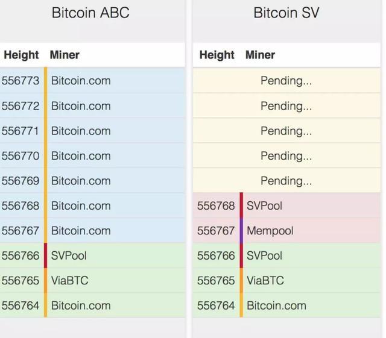Click red color bar beside SV block 556768
The width and height of the screenshot is (386, 338).
click(241, 205)
